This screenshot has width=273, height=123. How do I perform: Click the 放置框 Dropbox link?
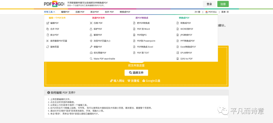point(133,81)
